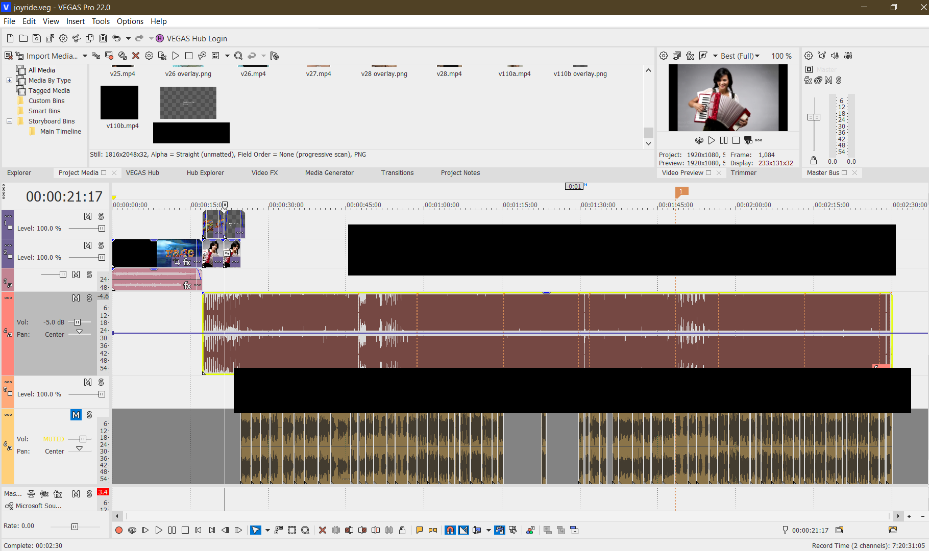The height and width of the screenshot is (551, 929).
Task: Toggle Mute on the Master Bus panel
Action: click(x=828, y=80)
